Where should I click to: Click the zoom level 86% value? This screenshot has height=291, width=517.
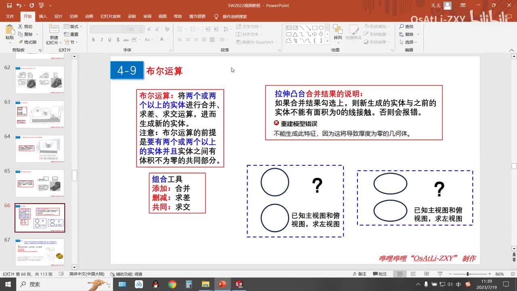(500, 274)
